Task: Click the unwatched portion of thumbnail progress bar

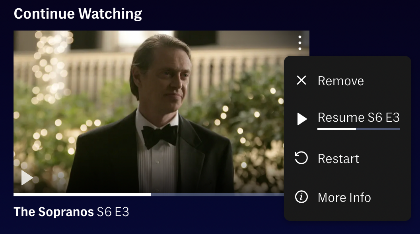Action: pos(217,195)
